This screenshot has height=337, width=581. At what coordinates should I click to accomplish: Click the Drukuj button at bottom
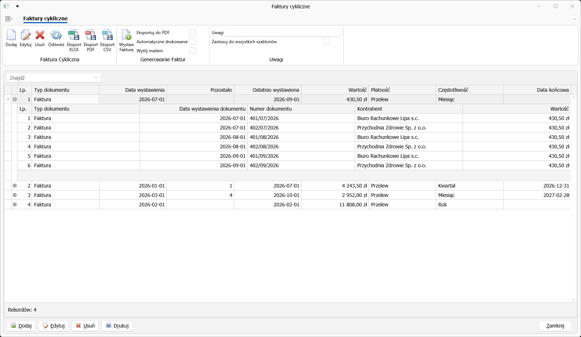pos(117,325)
